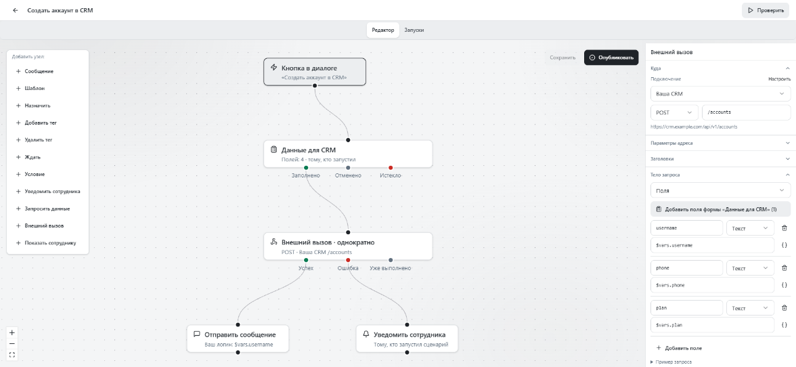796x367 pixels.
Task: Add a Назначить node
Action: (47, 106)
